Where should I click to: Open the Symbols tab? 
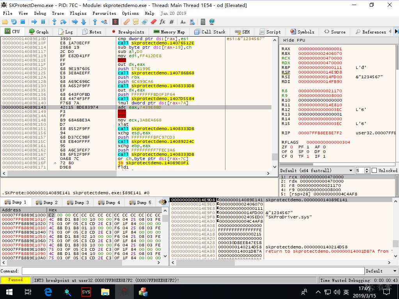(302, 32)
